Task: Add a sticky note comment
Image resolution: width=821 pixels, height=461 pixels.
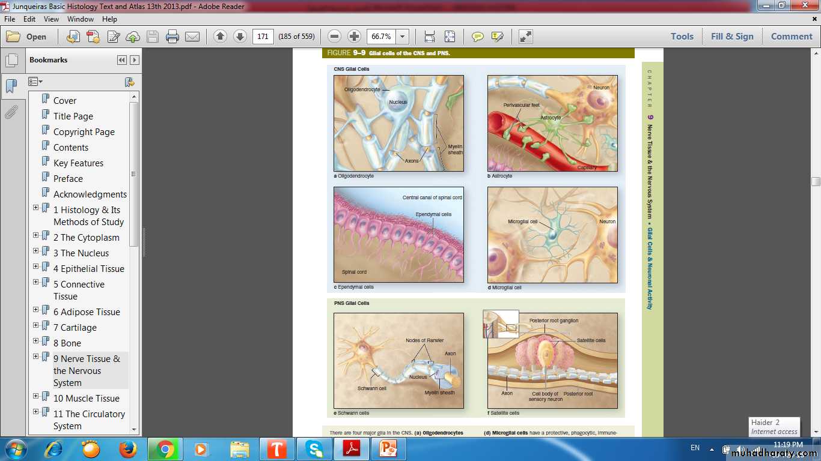Action: point(478,37)
